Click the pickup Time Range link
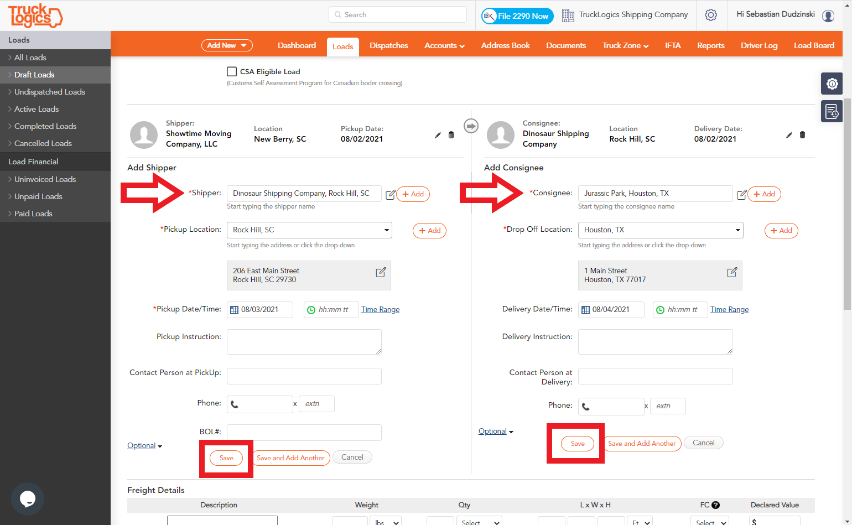 tap(381, 310)
